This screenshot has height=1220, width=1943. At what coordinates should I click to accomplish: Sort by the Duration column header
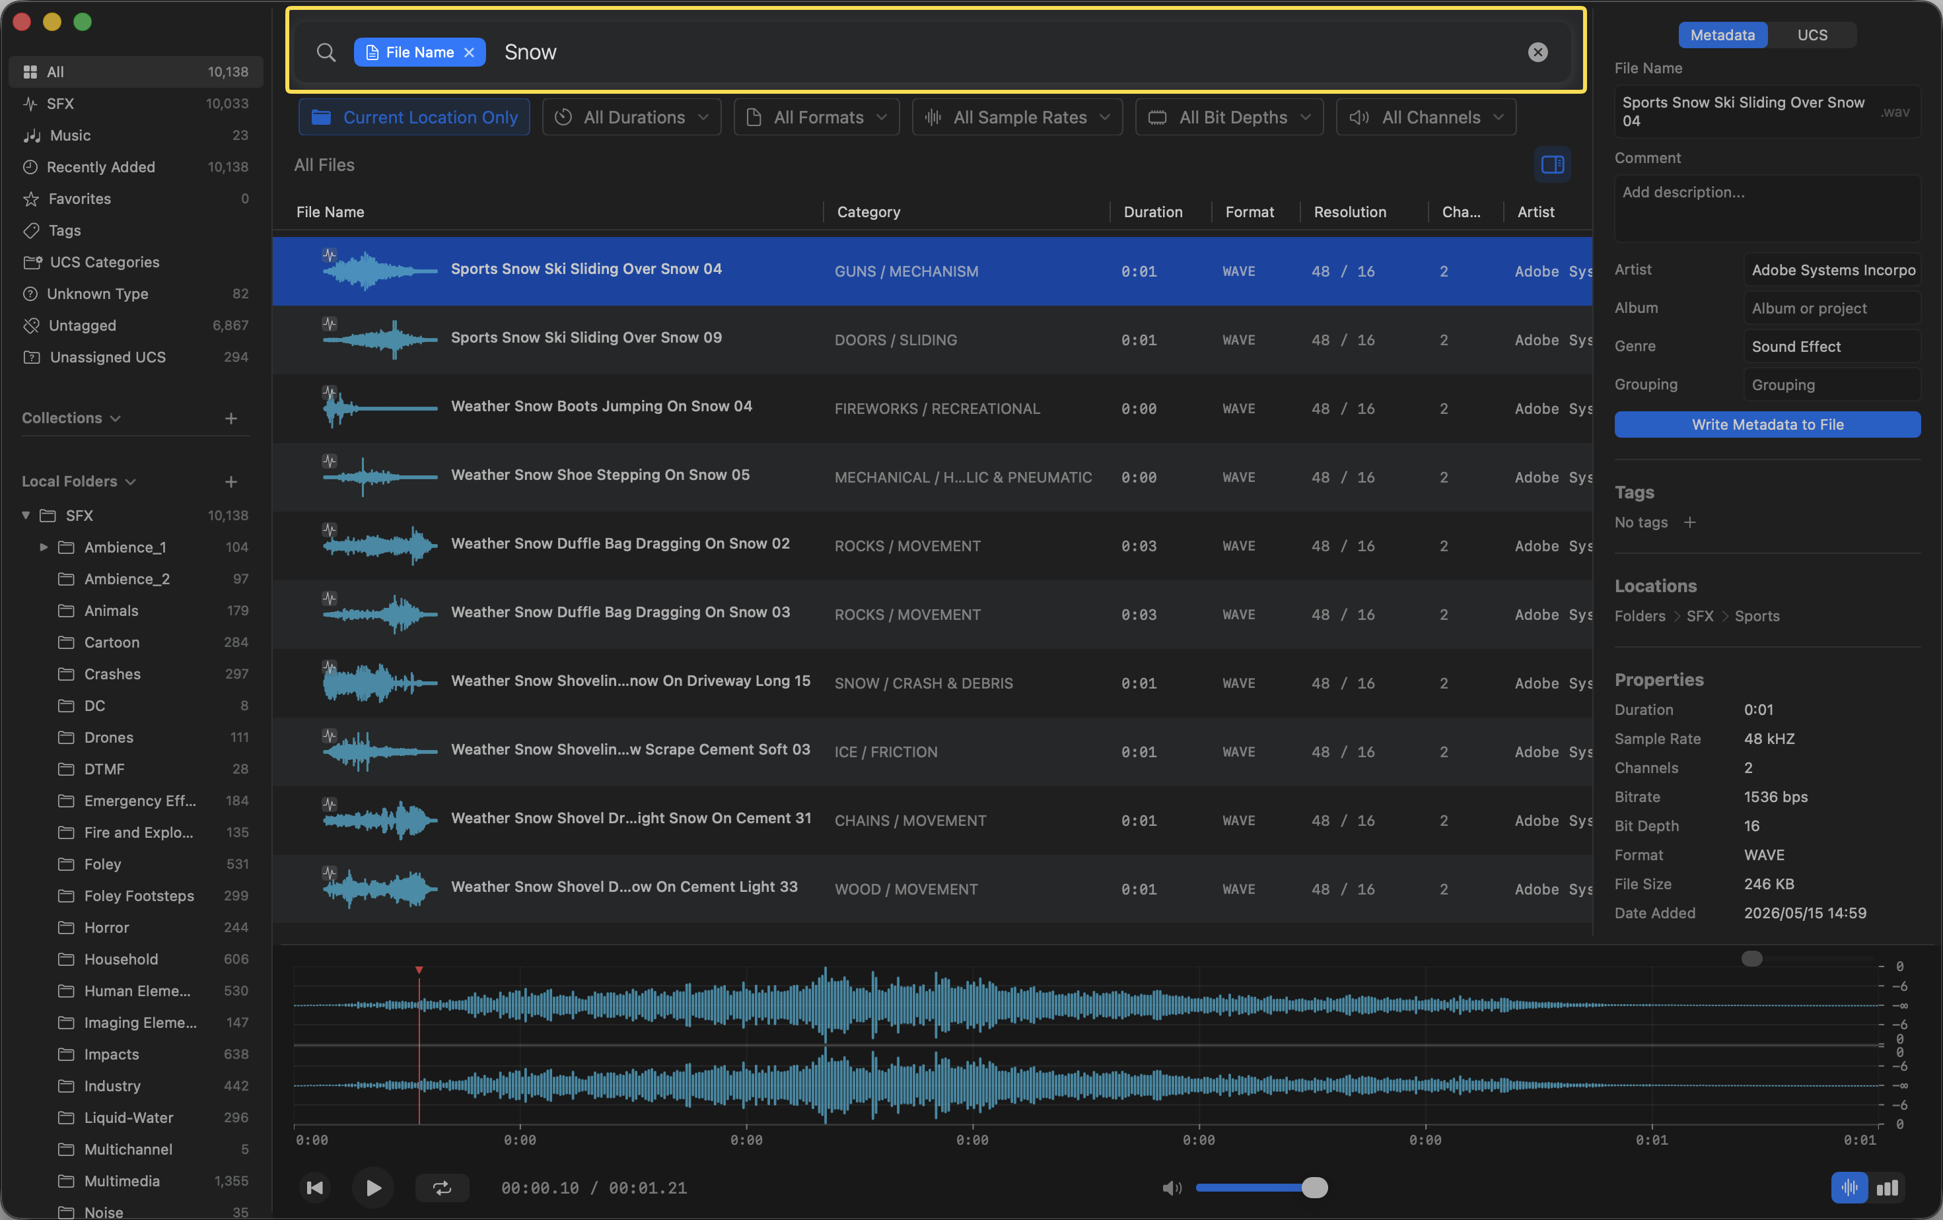[1152, 212]
